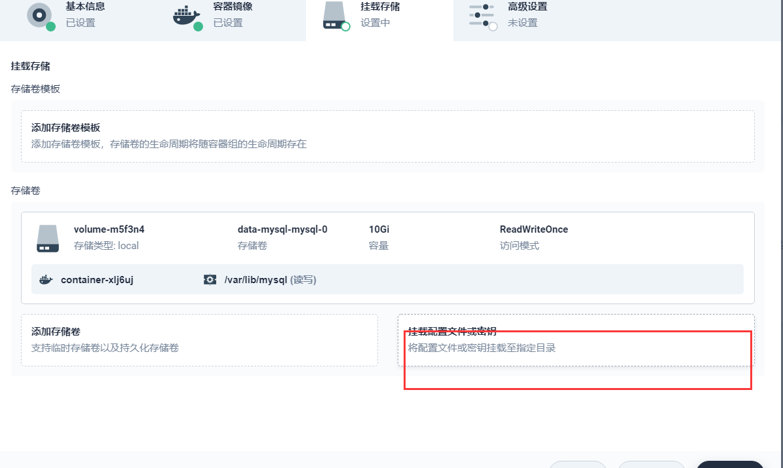This screenshot has height=468, width=783.
Task: Switch to the 基本信息 tab label
Action: 85,7
